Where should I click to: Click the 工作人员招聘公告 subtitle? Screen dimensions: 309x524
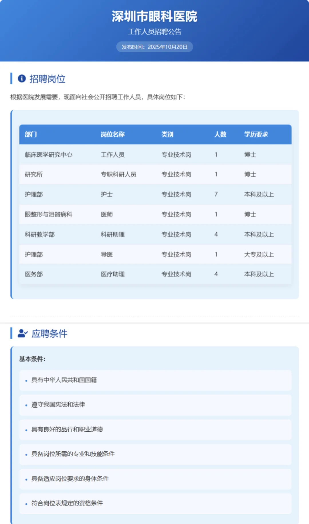(154, 32)
